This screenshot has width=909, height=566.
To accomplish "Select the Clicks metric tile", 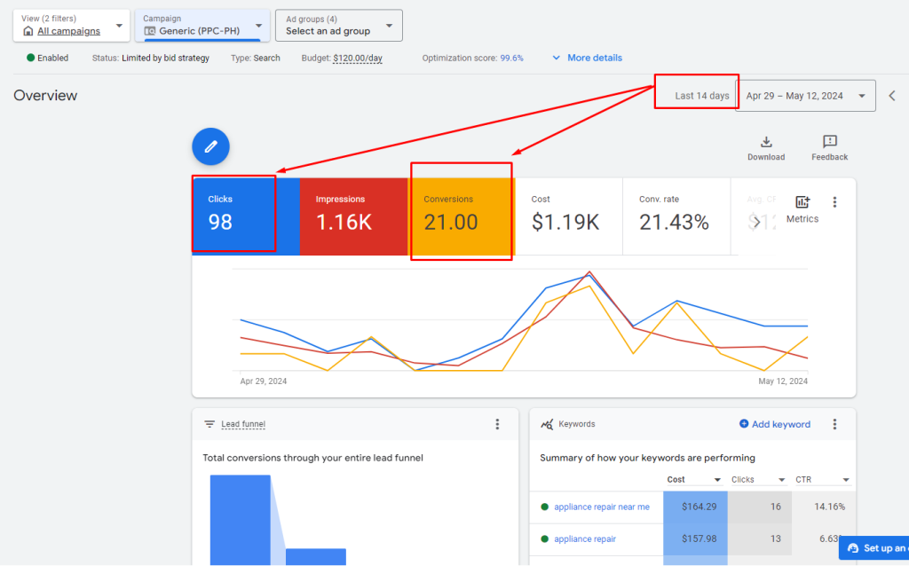I will click(x=233, y=214).
